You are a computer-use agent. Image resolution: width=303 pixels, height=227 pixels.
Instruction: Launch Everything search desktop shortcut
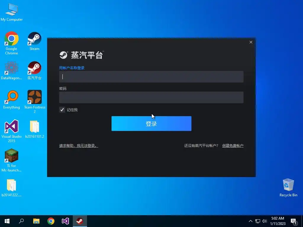pos(12,100)
